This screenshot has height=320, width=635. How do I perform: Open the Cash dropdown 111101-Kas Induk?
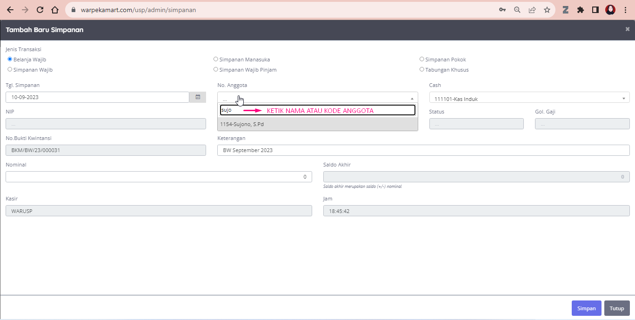(x=529, y=98)
